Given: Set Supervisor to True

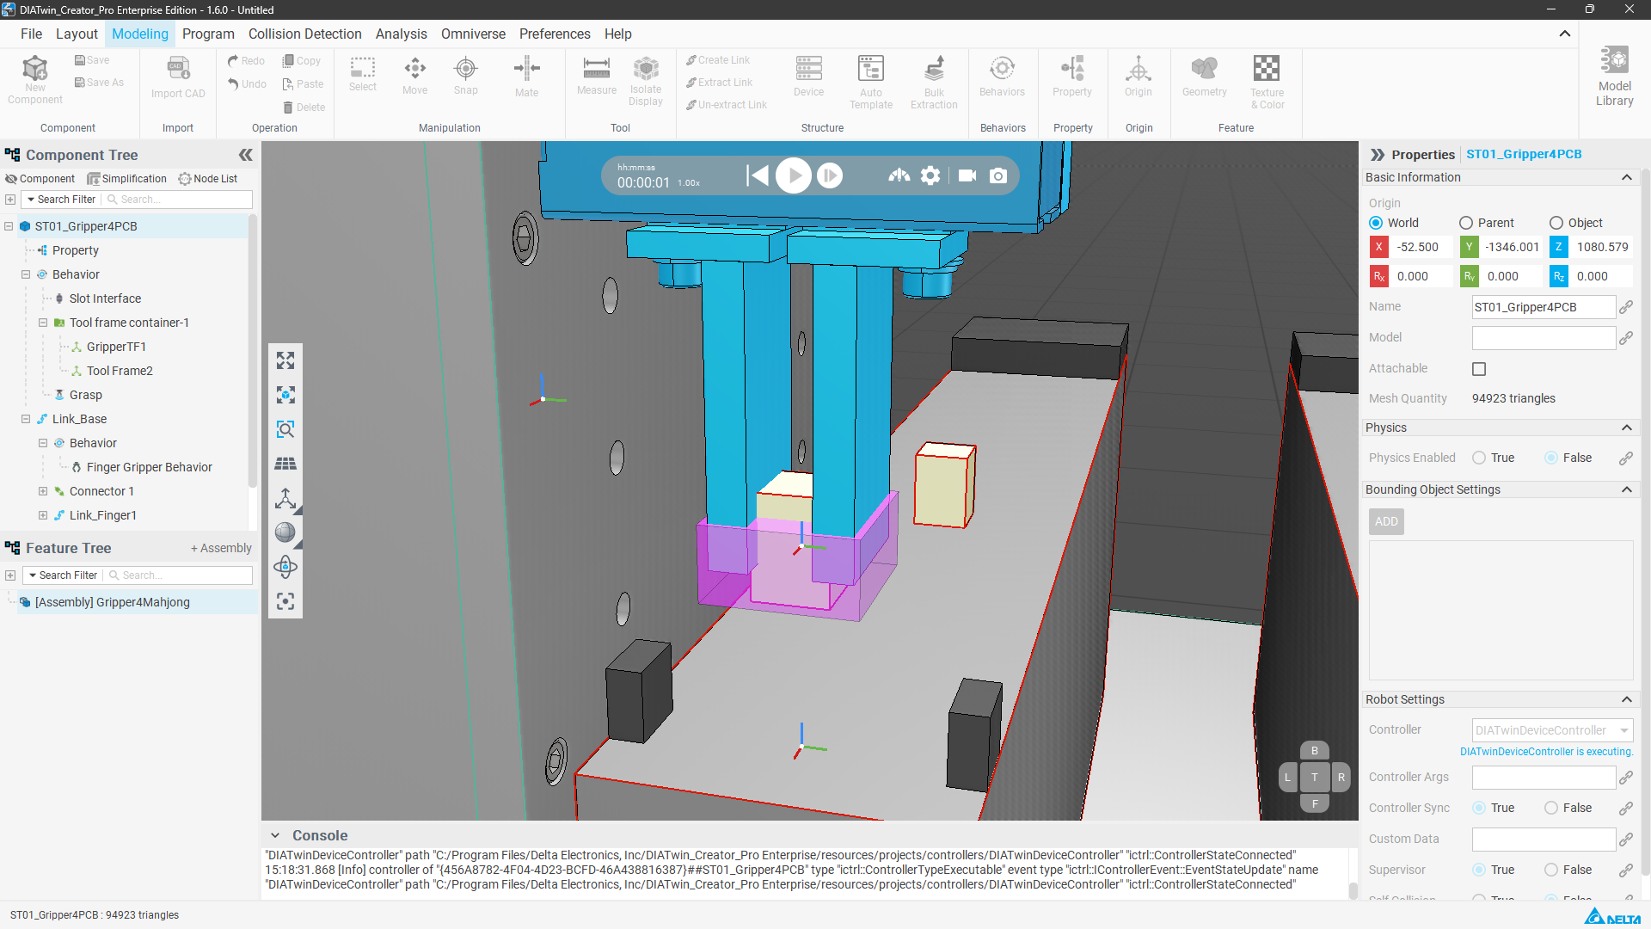Looking at the screenshot, I should [1479, 870].
